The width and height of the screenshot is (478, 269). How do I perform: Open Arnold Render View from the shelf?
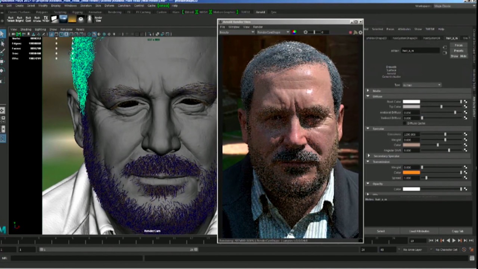pos(98,19)
